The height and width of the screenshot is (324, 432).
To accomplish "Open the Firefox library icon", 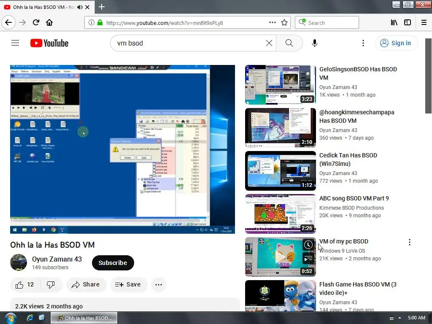I will (x=394, y=23).
